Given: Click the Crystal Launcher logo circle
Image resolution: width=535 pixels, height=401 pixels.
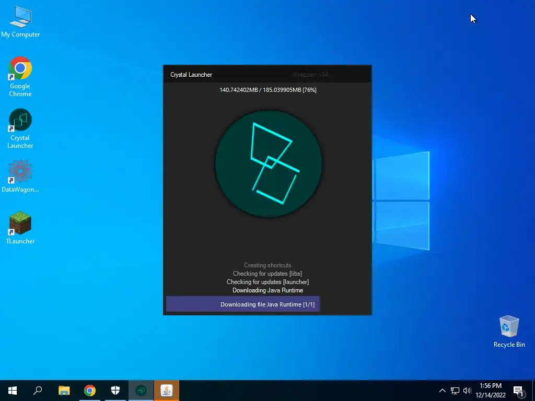Looking at the screenshot, I should [269, 163].
